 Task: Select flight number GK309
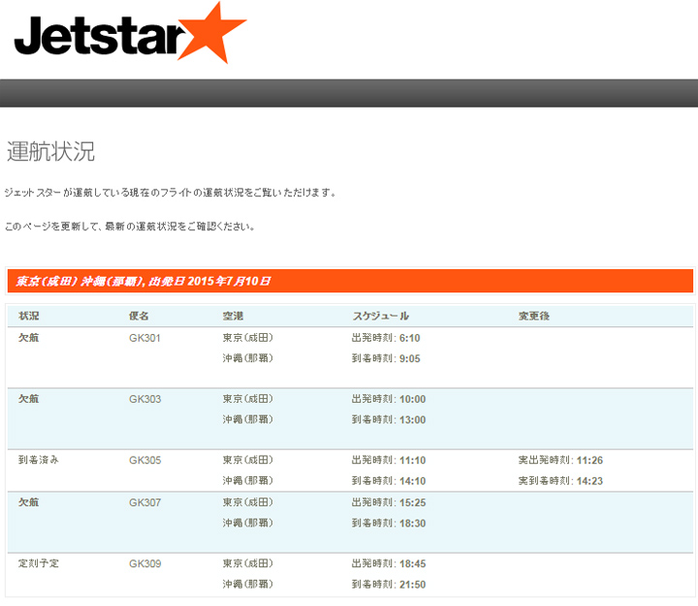[144, 563]
